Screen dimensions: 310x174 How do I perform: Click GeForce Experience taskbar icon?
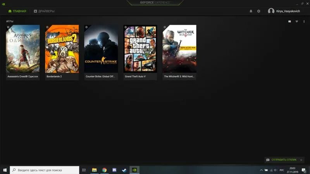[x=134, y=170]
